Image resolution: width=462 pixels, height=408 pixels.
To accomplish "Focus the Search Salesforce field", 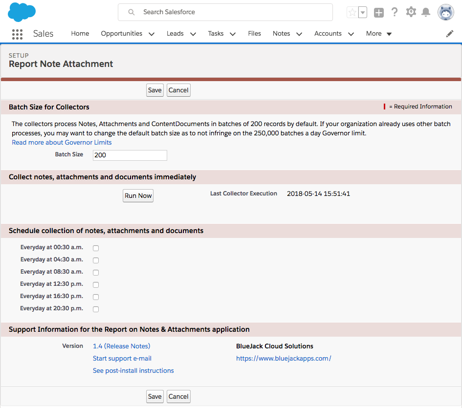I will 225,12.
